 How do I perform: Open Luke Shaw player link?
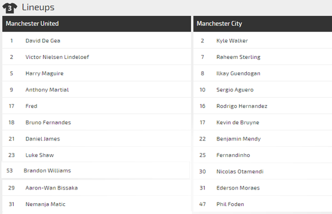(39, 155)
